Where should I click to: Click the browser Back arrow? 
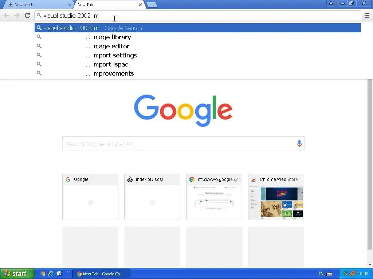pos(7,16)
